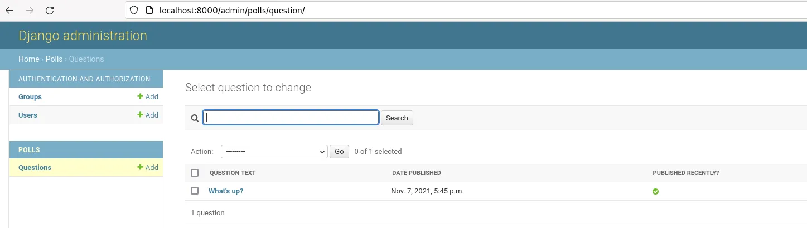Viewport: 807px width, 228px height.
Task: Click the browser back arrow
Action: tap(9, 10)
